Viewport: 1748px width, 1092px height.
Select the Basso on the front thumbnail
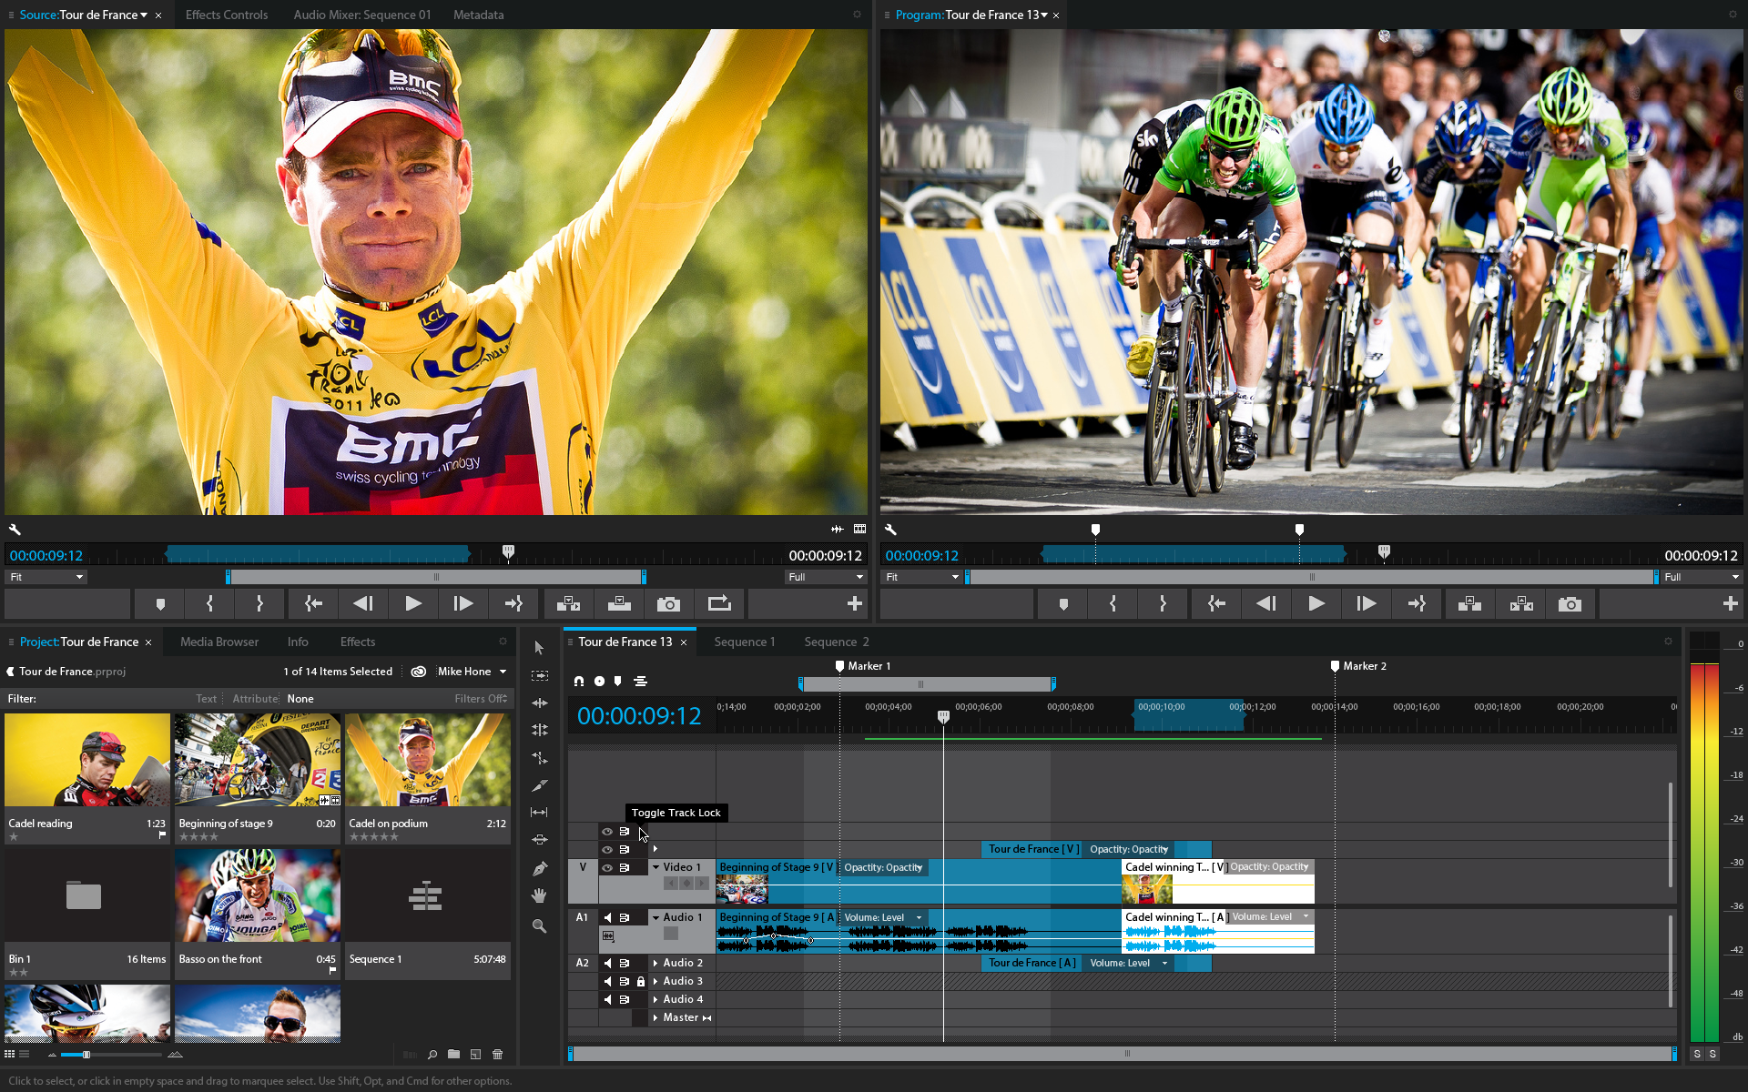(x=258, y=896)
